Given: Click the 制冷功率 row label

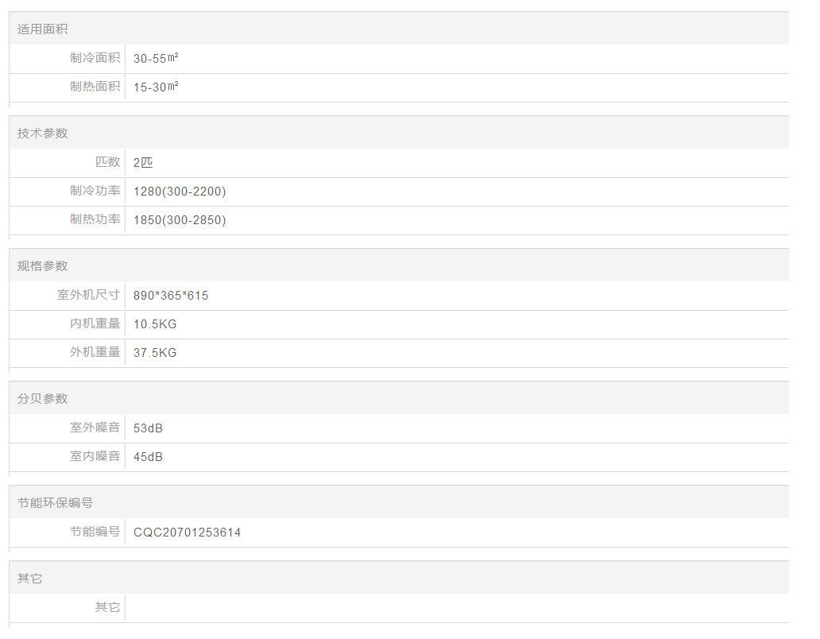Looking at the screenshot, I should point(95,192).
